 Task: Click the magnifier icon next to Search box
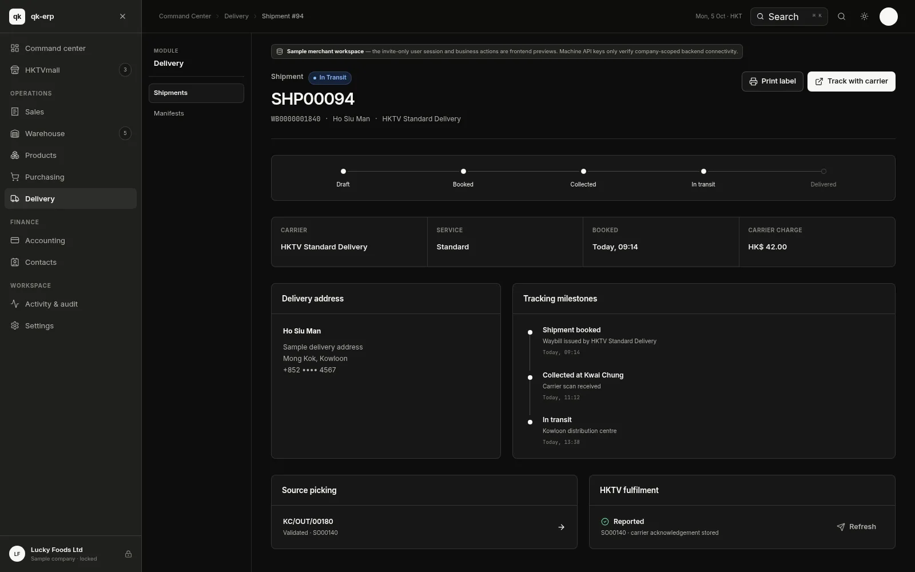click(x=841, y=17)
